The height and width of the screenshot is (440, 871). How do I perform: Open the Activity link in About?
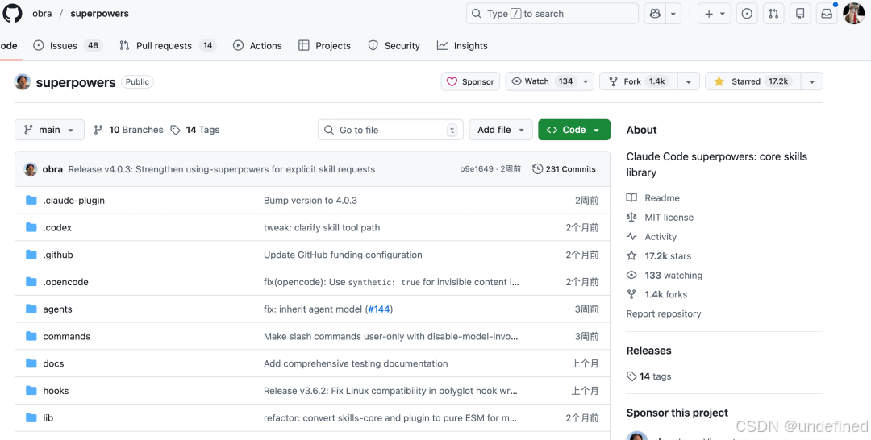[652, 236]
